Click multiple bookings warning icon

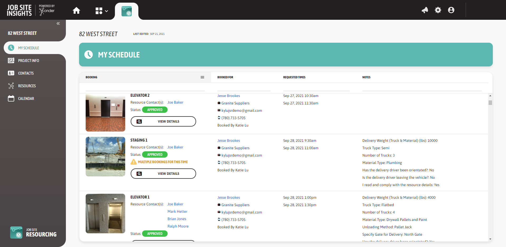coord(134,162)
